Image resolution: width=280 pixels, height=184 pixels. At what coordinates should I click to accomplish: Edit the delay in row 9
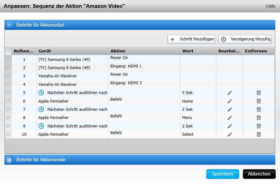[230, 126]
